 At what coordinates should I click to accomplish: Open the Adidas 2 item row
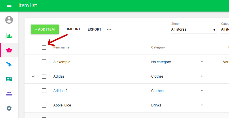coord(60,91)
